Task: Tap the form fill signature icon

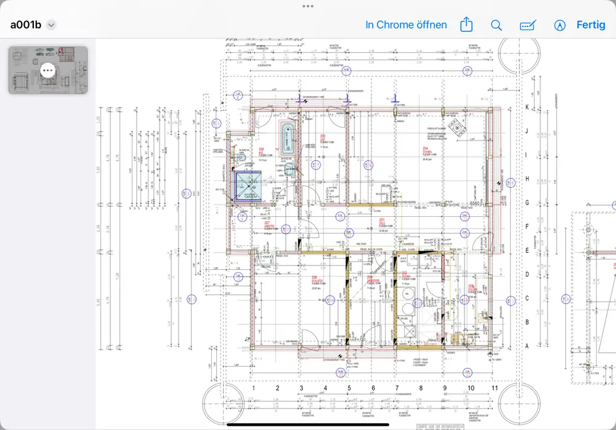Action: coord(528,25)
